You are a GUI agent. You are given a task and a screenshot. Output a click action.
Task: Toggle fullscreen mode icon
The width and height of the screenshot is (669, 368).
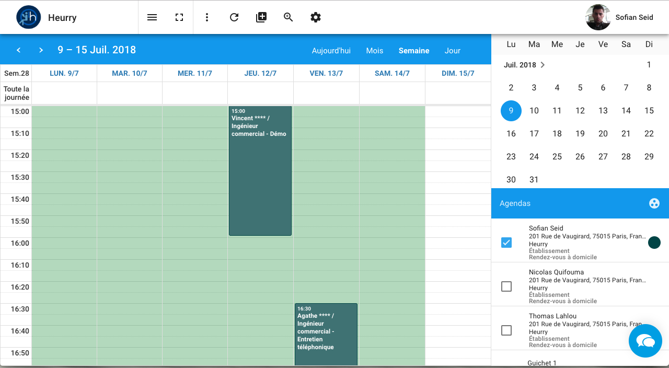[x=179, y=17]
